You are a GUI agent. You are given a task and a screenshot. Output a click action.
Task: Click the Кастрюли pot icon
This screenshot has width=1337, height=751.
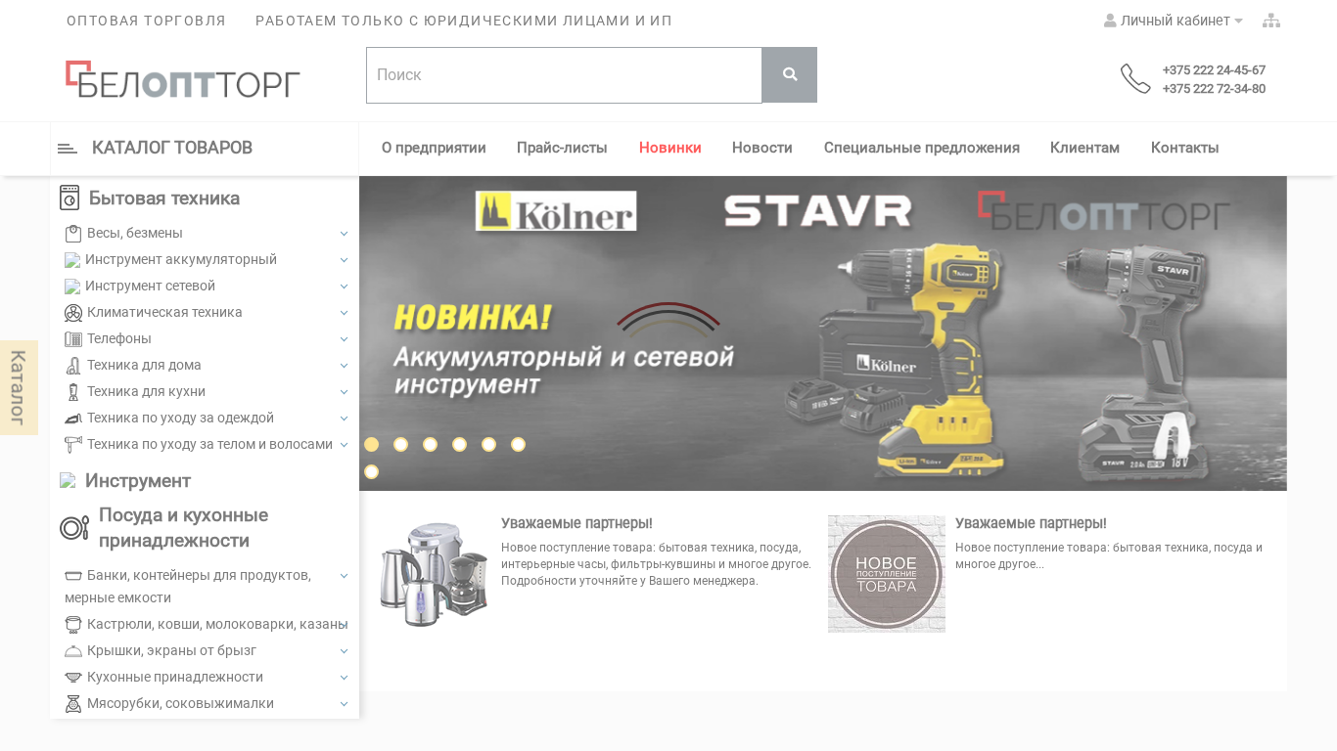click(x=73, y=625)
